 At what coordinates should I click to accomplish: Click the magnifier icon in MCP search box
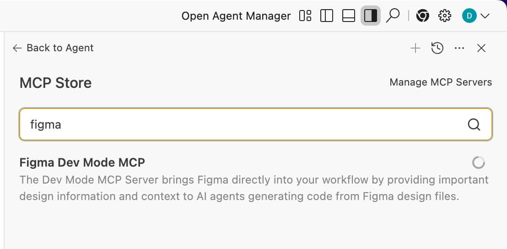point(474,124)
